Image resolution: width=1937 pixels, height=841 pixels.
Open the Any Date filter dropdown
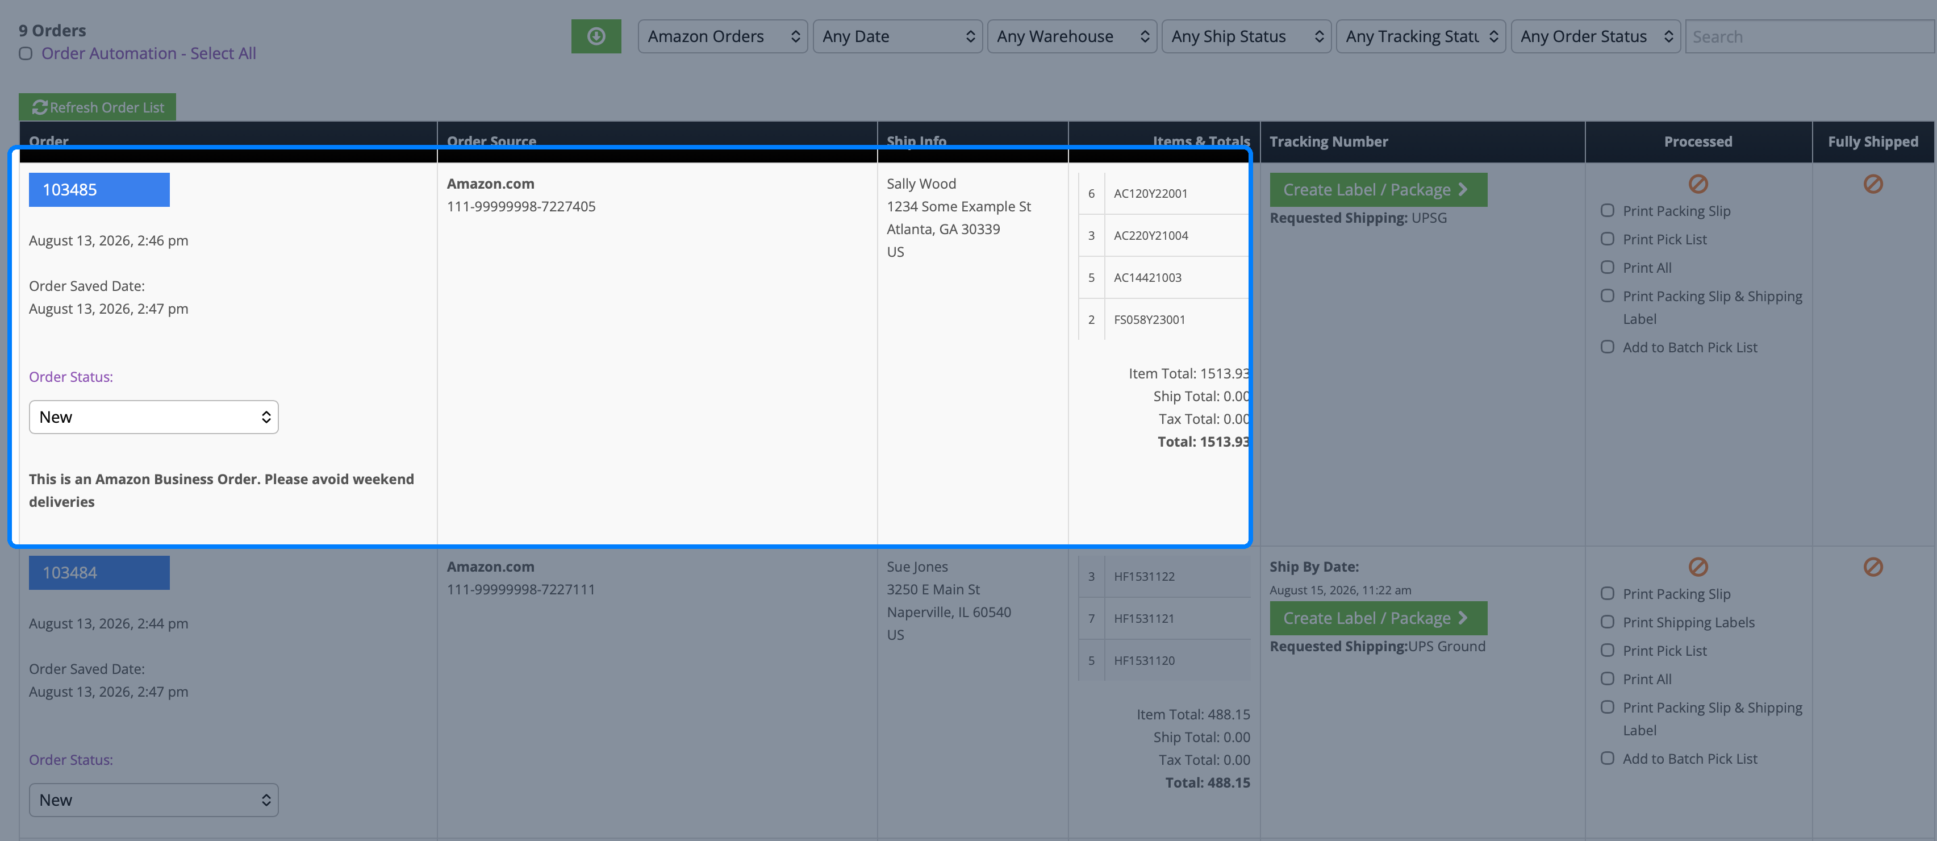pyautogui.click(x=897, y=36)
